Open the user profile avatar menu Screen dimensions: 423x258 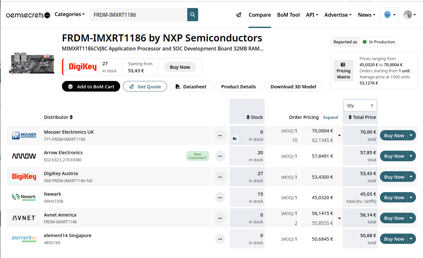tap(410, 15)
